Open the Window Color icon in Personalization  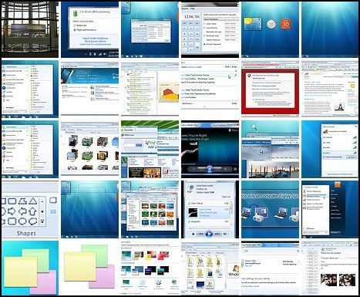click(x=142, y=283)
